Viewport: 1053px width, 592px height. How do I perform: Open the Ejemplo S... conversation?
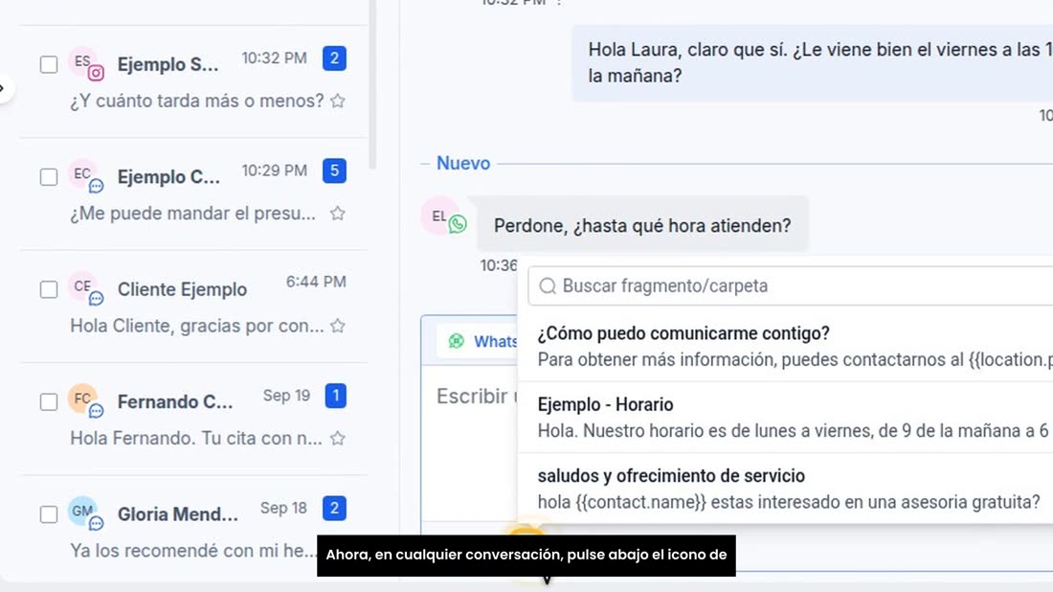tap(194, 81)
